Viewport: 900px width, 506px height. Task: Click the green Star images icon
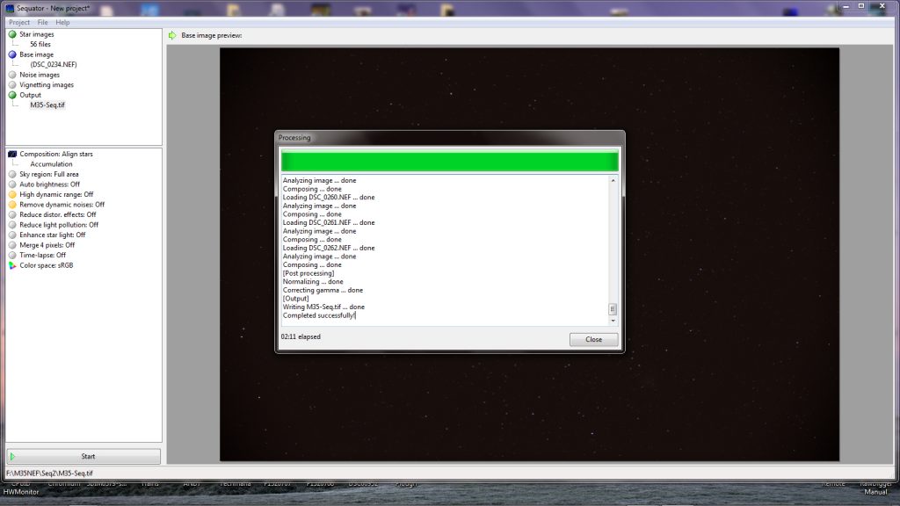pyautogui.click(x=12, y=34)
